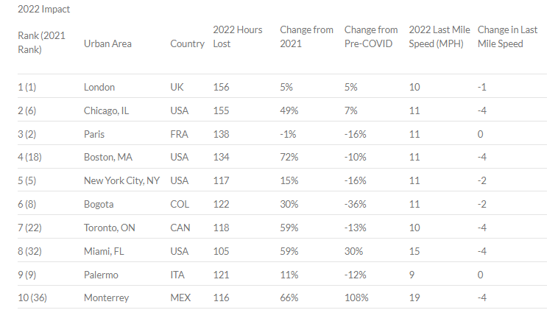Click the Change in Last Mile Speed header
The image size is (558, 324).
tap(507, 37)
